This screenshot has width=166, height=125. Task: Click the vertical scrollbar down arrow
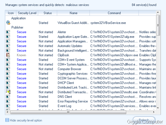tap(158, 108)
